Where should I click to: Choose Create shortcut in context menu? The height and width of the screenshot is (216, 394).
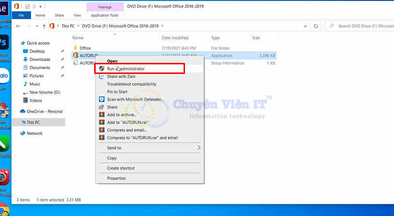(x=121, y=168)
